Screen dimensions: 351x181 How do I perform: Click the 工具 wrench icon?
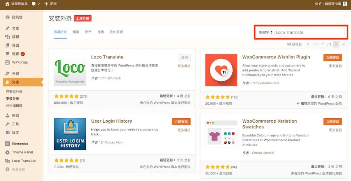7,124
